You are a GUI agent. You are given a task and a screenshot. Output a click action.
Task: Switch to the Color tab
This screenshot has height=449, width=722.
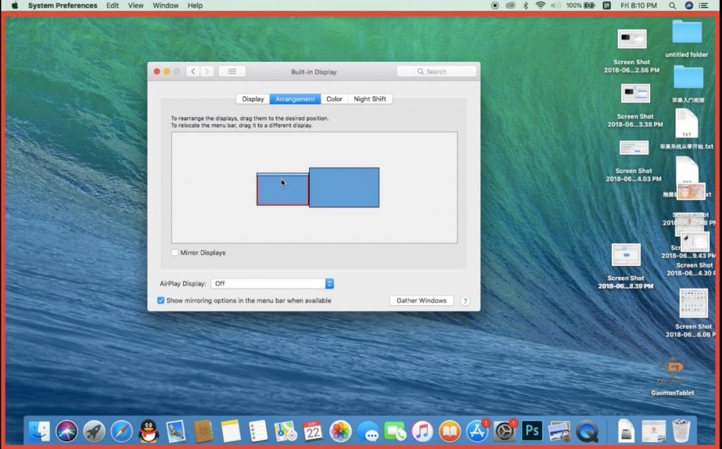pos(334,99)
